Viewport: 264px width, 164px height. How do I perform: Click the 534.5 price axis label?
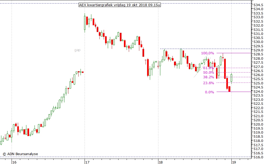258,5
